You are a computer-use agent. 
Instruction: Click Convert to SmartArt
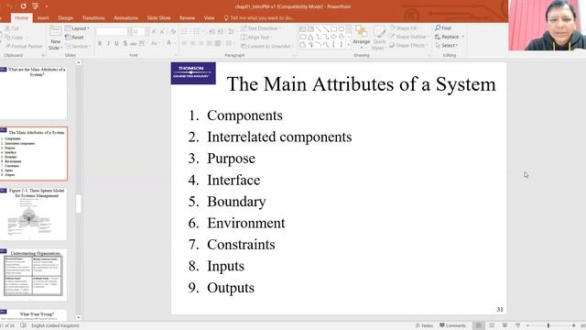point(267,46)
